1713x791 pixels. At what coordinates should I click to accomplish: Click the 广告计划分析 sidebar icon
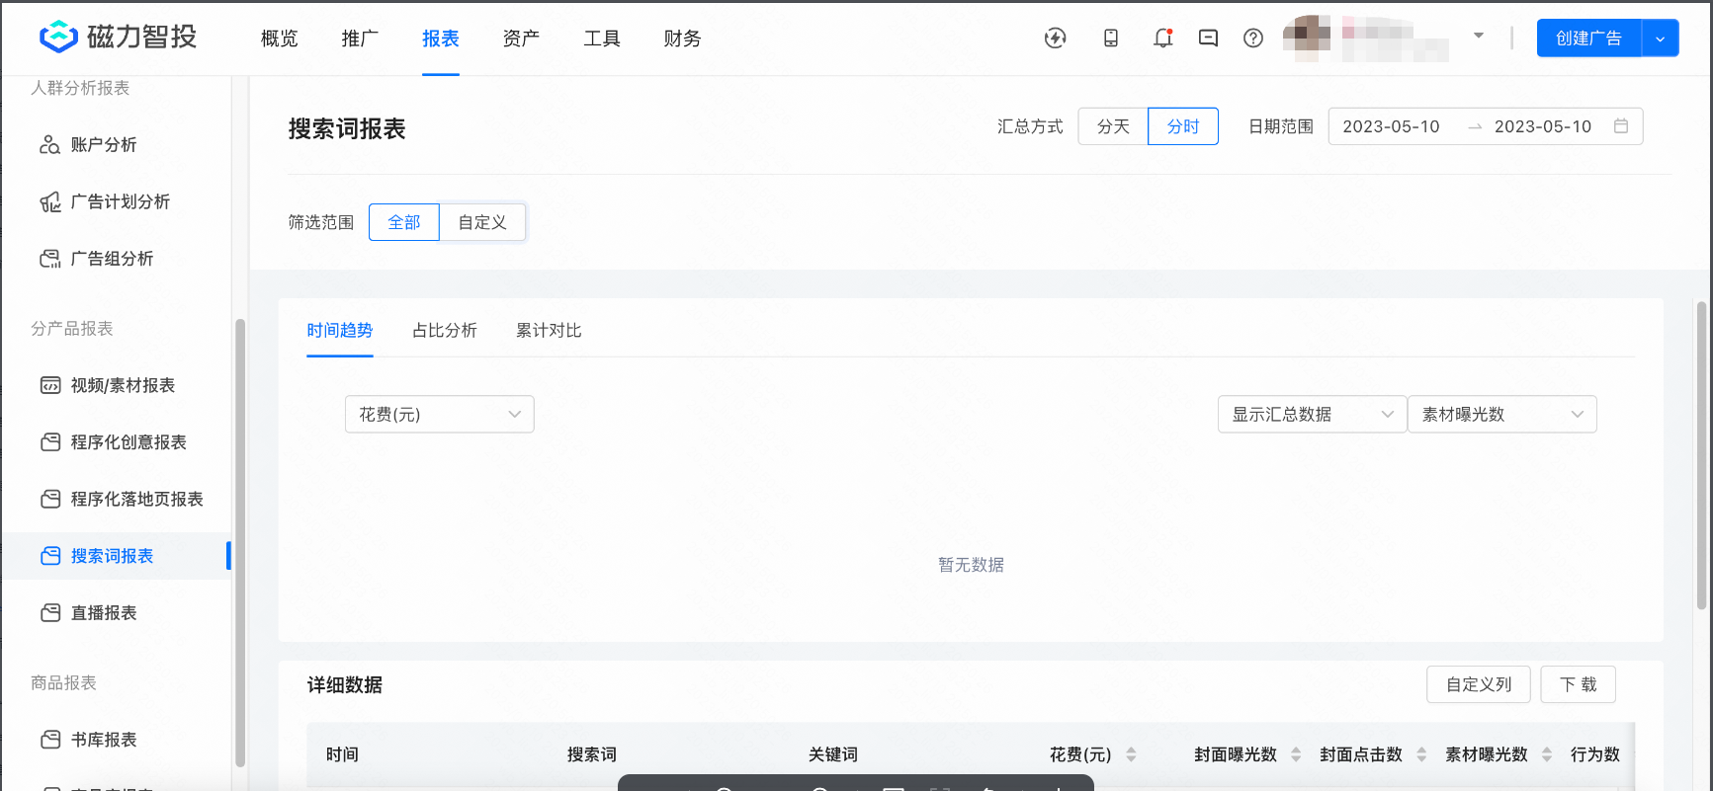coord(49,202)
